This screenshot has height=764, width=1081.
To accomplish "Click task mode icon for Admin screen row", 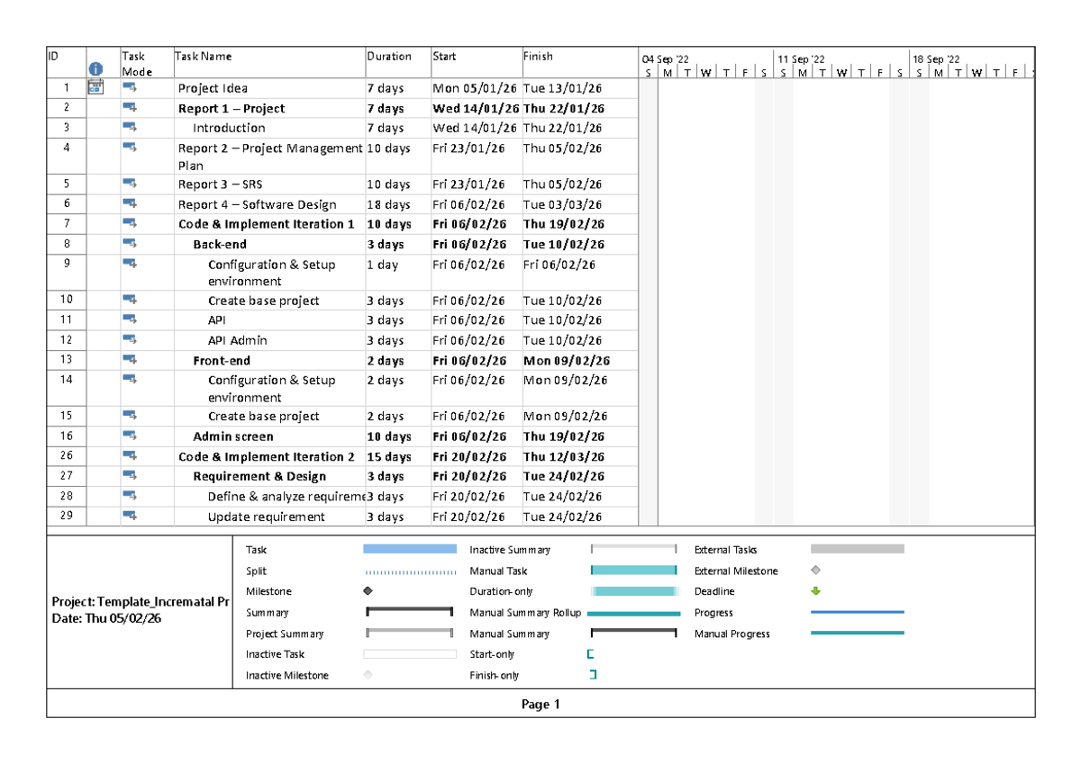I will click(x=129, y=436).
